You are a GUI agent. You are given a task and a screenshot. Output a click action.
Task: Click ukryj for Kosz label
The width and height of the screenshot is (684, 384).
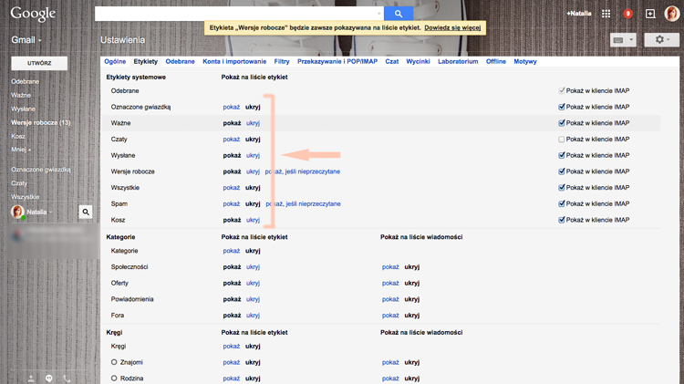click(x=253, y=220)
